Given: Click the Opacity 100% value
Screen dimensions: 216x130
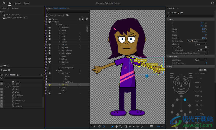Looking at the screenshot, I should 204,38.
